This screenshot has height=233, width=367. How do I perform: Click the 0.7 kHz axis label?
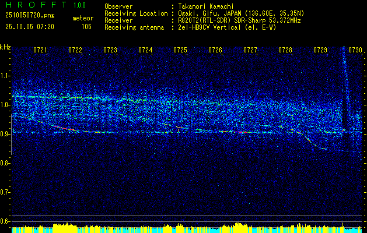point(6,193)
